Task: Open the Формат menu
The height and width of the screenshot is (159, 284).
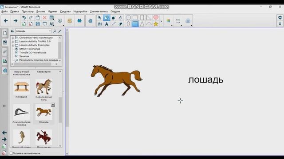Action: pyautogui.click(x=52, y=11)
